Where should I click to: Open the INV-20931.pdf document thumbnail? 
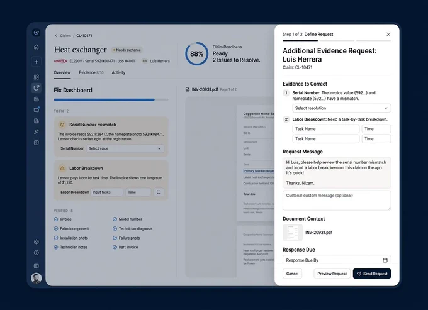click(x=293, y=233)
